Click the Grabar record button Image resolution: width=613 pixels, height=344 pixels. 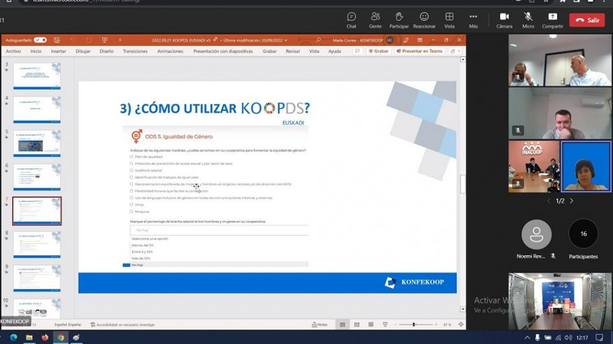click(378, 51)
